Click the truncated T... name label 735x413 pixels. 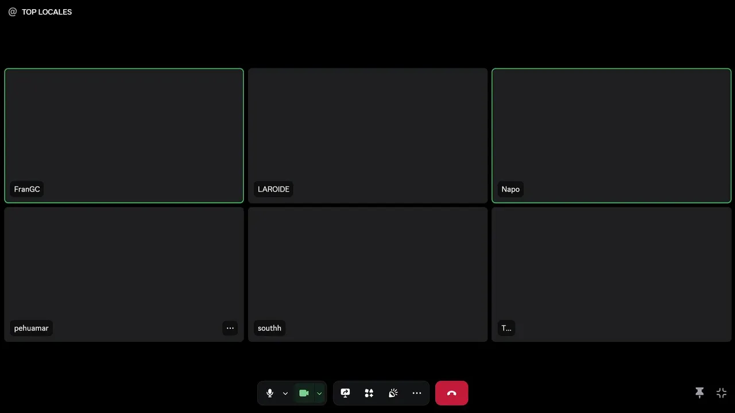pos(506,328)
